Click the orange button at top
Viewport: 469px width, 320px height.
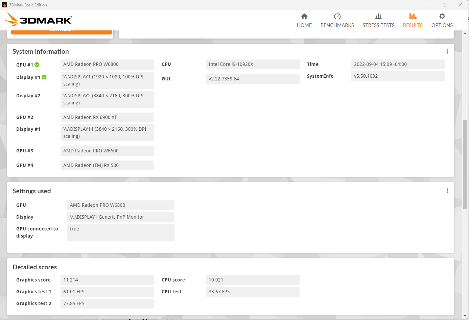[62, 32]
